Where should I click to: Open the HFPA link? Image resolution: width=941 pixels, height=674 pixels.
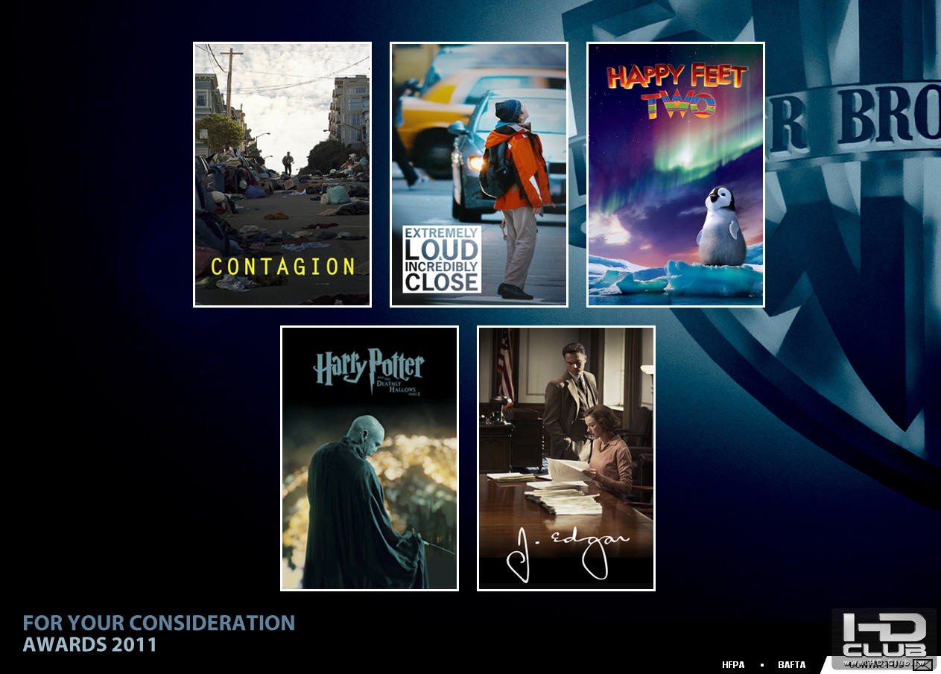click(733, 665)
